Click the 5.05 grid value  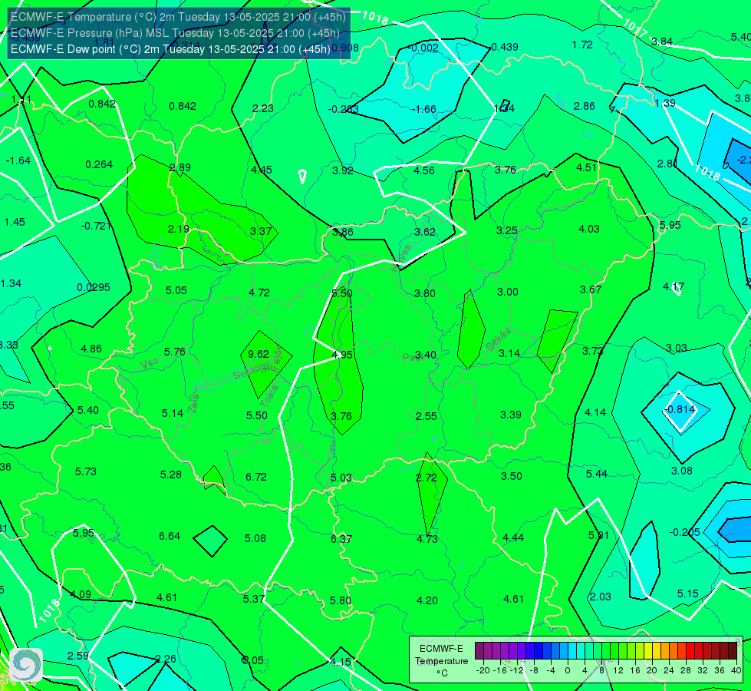176,290
